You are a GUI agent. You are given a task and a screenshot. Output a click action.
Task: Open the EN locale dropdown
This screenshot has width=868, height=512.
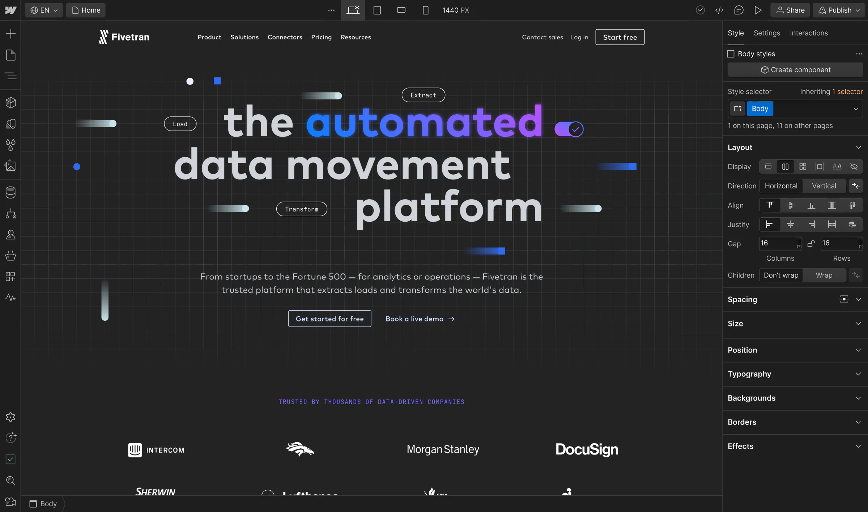(x=44, y=10)
